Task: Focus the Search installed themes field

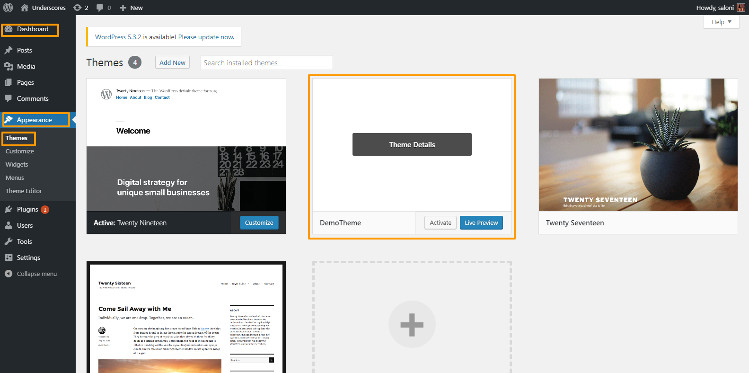Action: (x=267, y=62)
